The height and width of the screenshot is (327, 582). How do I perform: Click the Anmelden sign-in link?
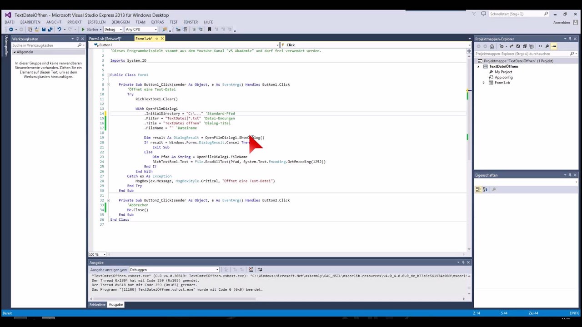coord(562,22)
